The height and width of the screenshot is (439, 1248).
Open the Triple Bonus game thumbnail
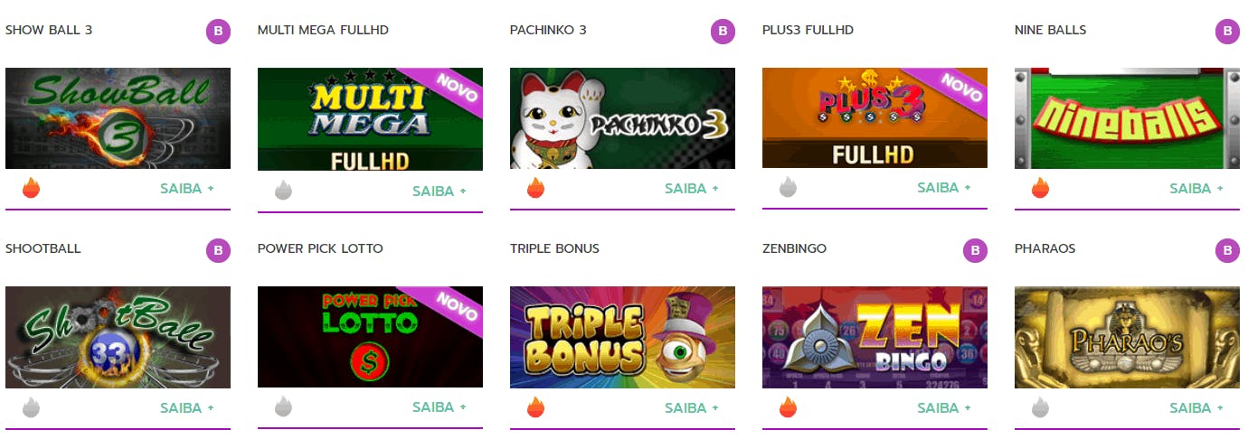[x=622, y=338]
